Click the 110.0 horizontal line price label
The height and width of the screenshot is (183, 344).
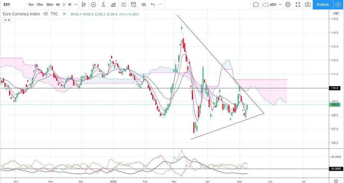click(335, 88)
